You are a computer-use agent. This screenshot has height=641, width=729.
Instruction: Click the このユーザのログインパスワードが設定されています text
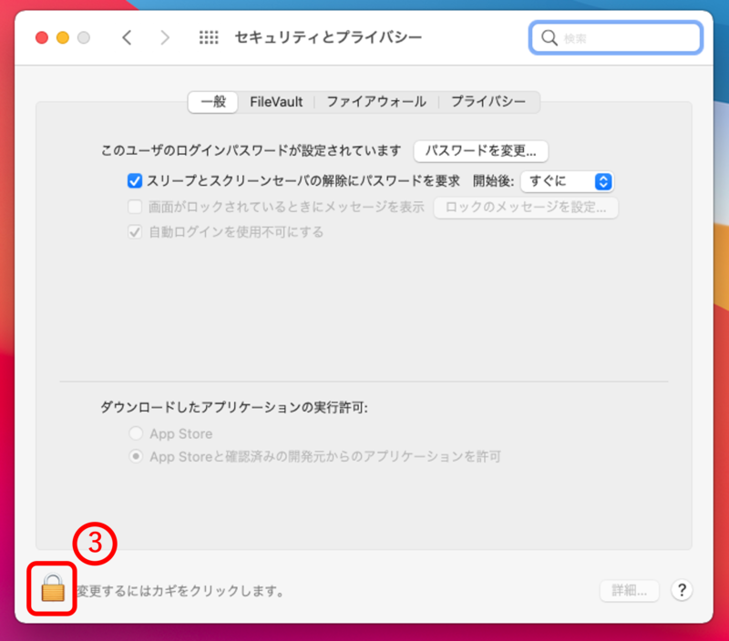click(x=252, y=150)
